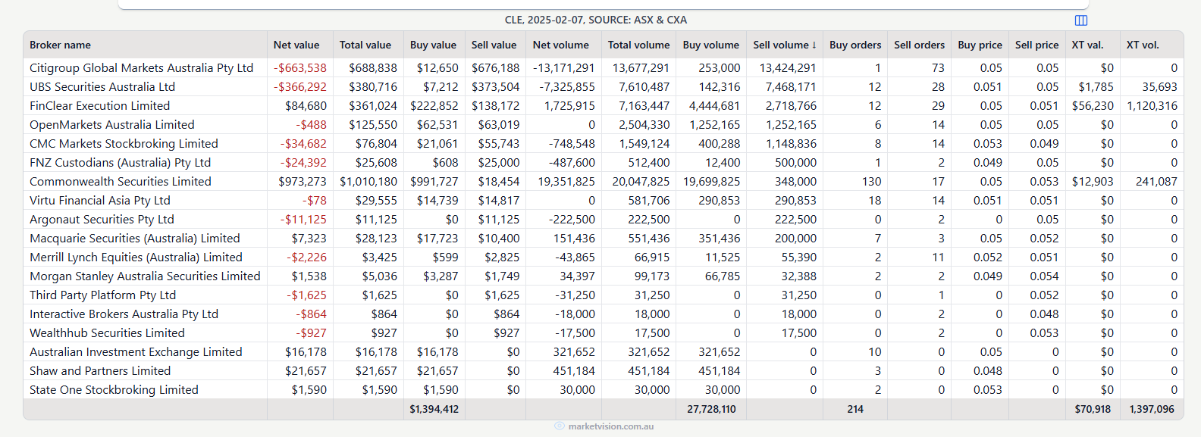Click Commonwealth's XT volume 241,087
Image resolution: width=1201 pixels, height=437 pixels.
pos(1157,182)
